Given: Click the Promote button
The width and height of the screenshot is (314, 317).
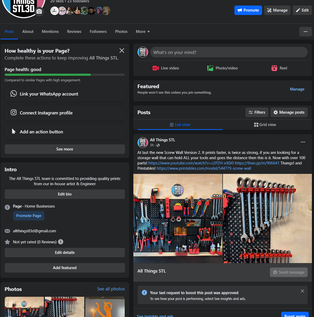Looking at the screenshot, I should (248, 10).
